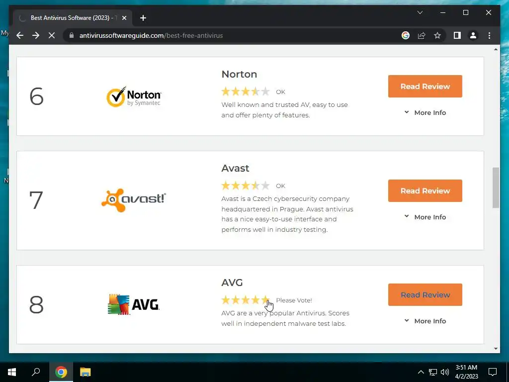Open Avast's Read Review button
Viewport: 509px width, 382px height.
pos(425,191)
